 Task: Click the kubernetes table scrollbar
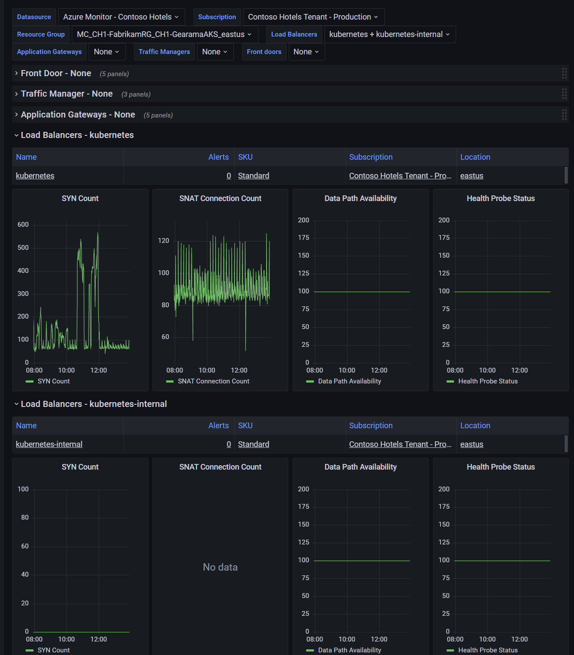566,175
